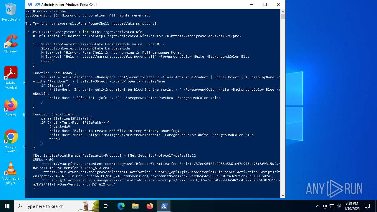
Task: Launch VLC media player from desktop
Action: 11,173
